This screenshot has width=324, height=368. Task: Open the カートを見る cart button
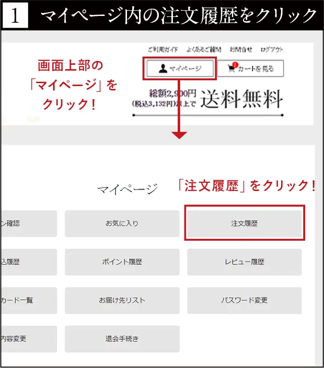coord(250,69)
